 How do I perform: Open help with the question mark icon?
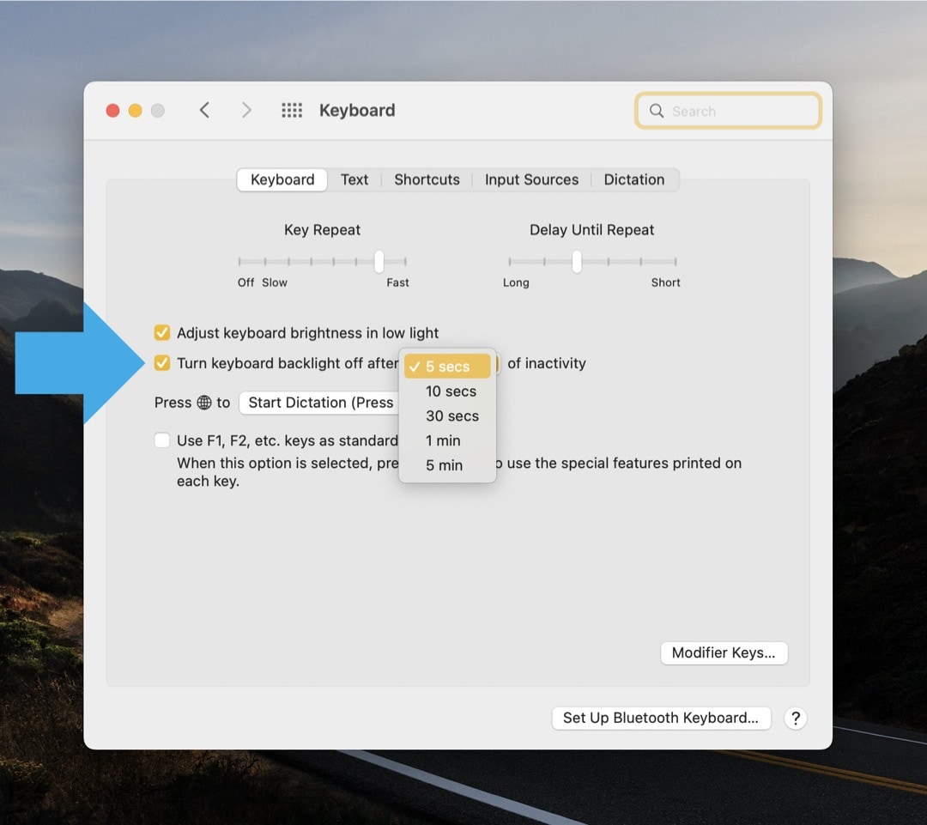pos(795,719)
